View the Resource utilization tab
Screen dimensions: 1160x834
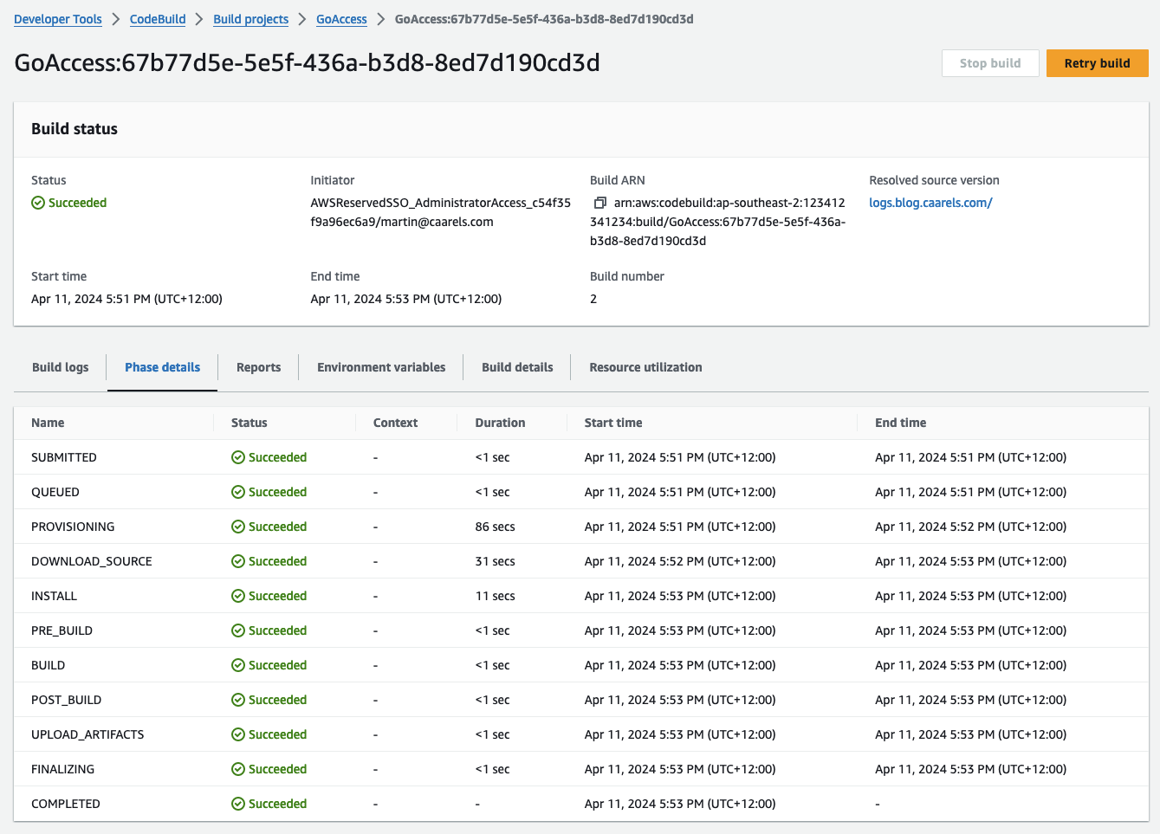(x=645, y=367)
